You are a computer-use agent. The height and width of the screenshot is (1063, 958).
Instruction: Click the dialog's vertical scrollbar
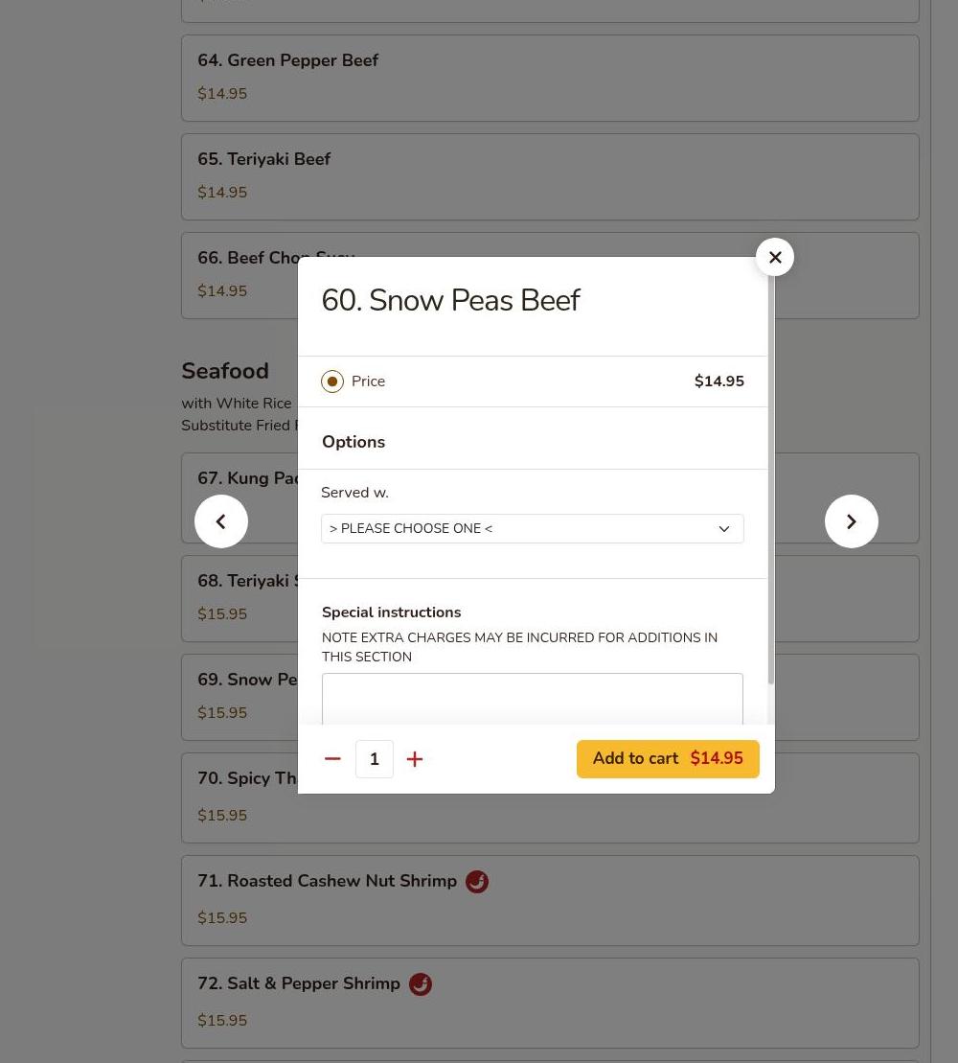click(770, 479)
